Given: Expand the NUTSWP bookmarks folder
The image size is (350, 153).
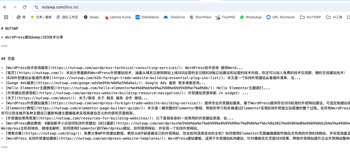Looking at the screenshot, I should pos(310,17).
